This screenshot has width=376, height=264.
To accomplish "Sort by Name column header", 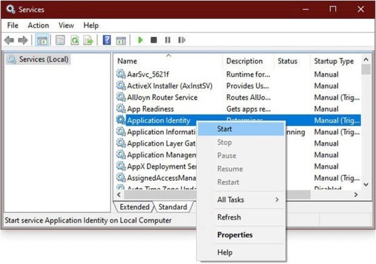I will pos(168,61).
